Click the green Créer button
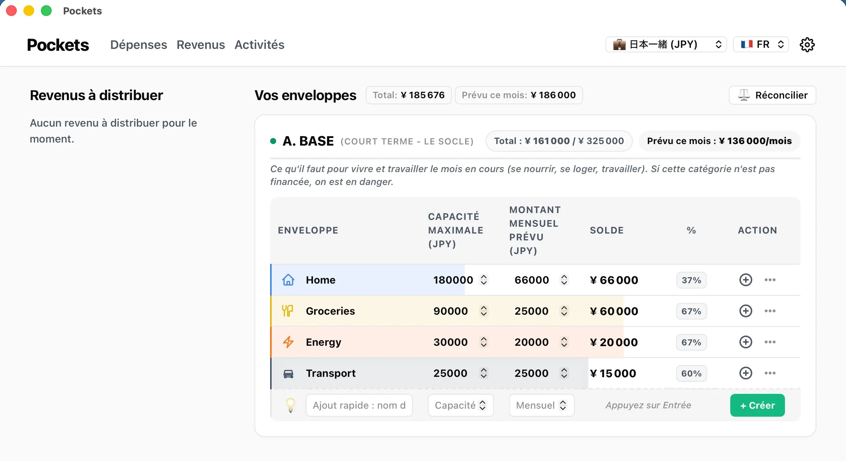Image resolution: width=846 pixels, height=461 pixels. pos(757,405)
